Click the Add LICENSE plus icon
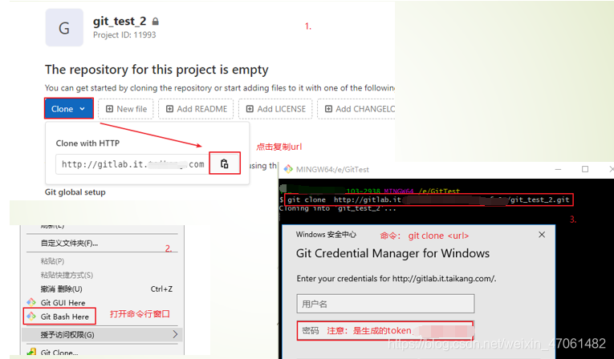 (250, 109)
